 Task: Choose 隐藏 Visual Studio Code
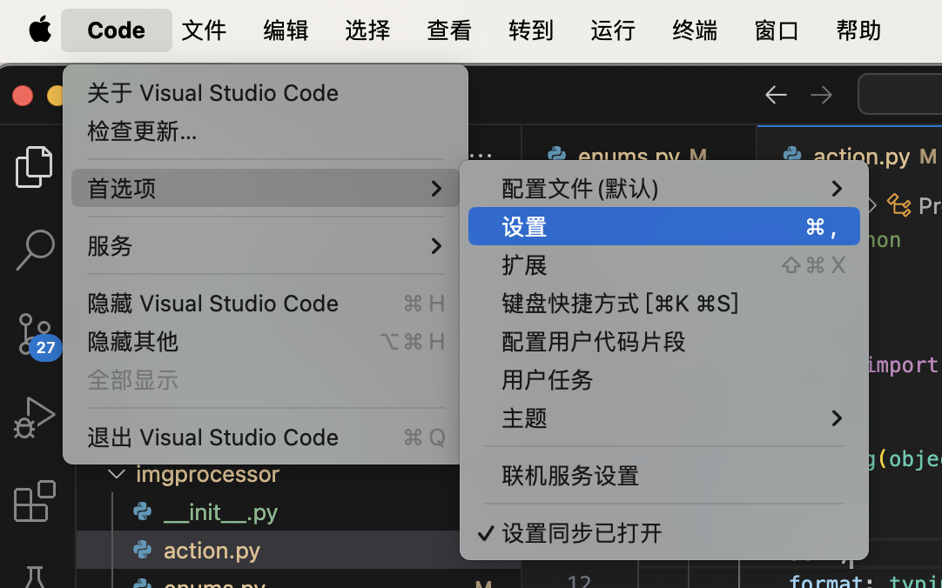click(x=266, y=303)
